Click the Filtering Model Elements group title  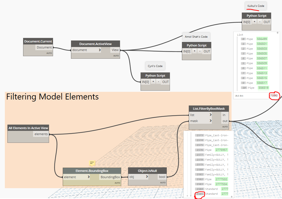[52, 97]
